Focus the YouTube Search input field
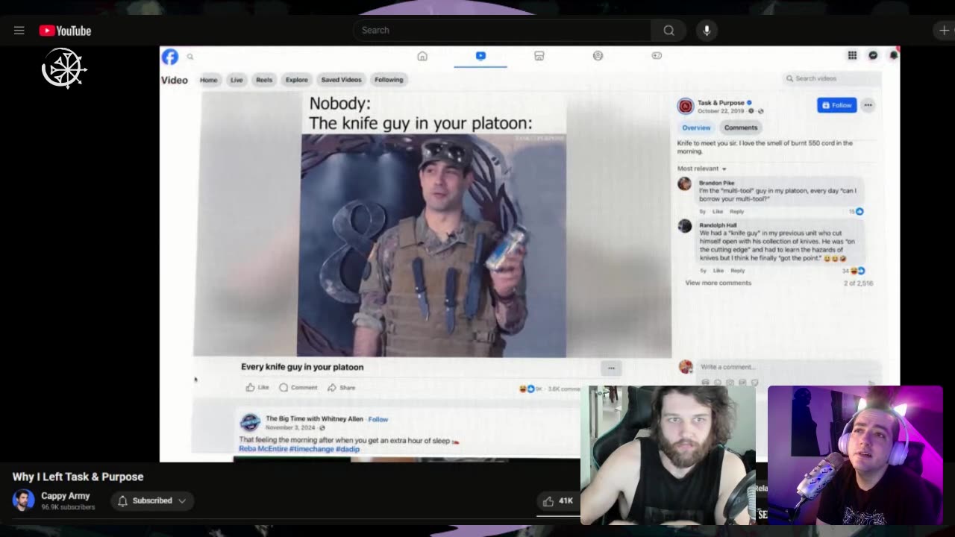Viewport: 955px width, 537px height. coord(502,31)
